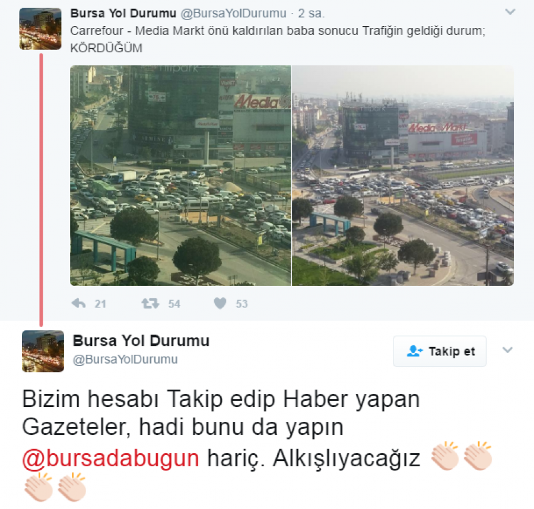Click the reply count 21
The image size is (534, 509).
pos(100,304)
